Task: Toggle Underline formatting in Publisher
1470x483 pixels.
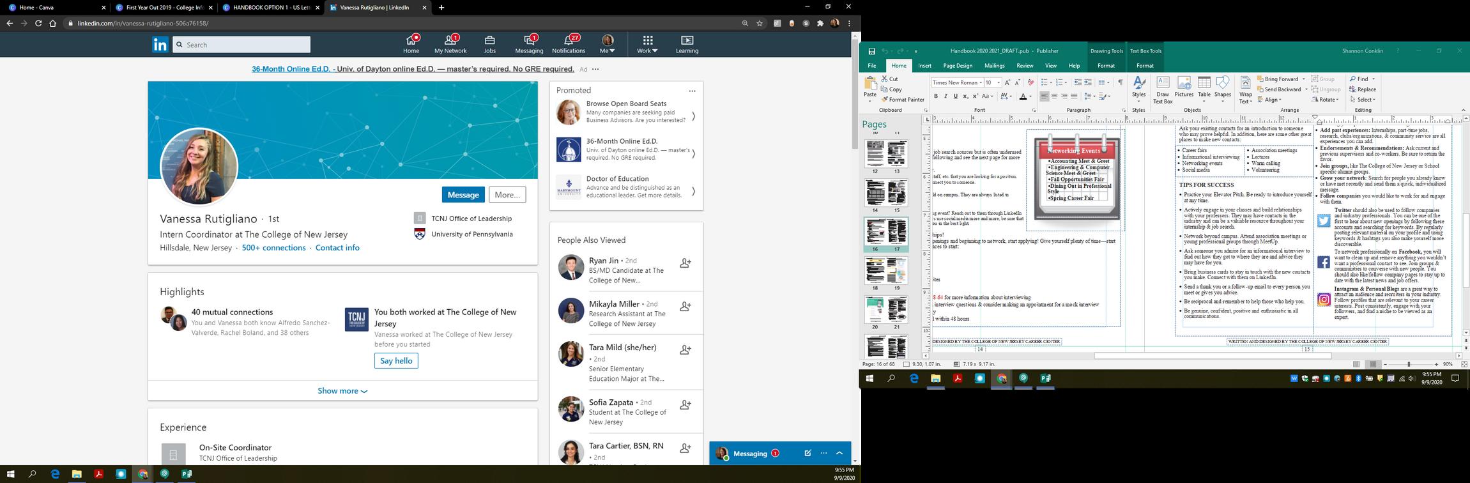Action: [x=956, y=96]
